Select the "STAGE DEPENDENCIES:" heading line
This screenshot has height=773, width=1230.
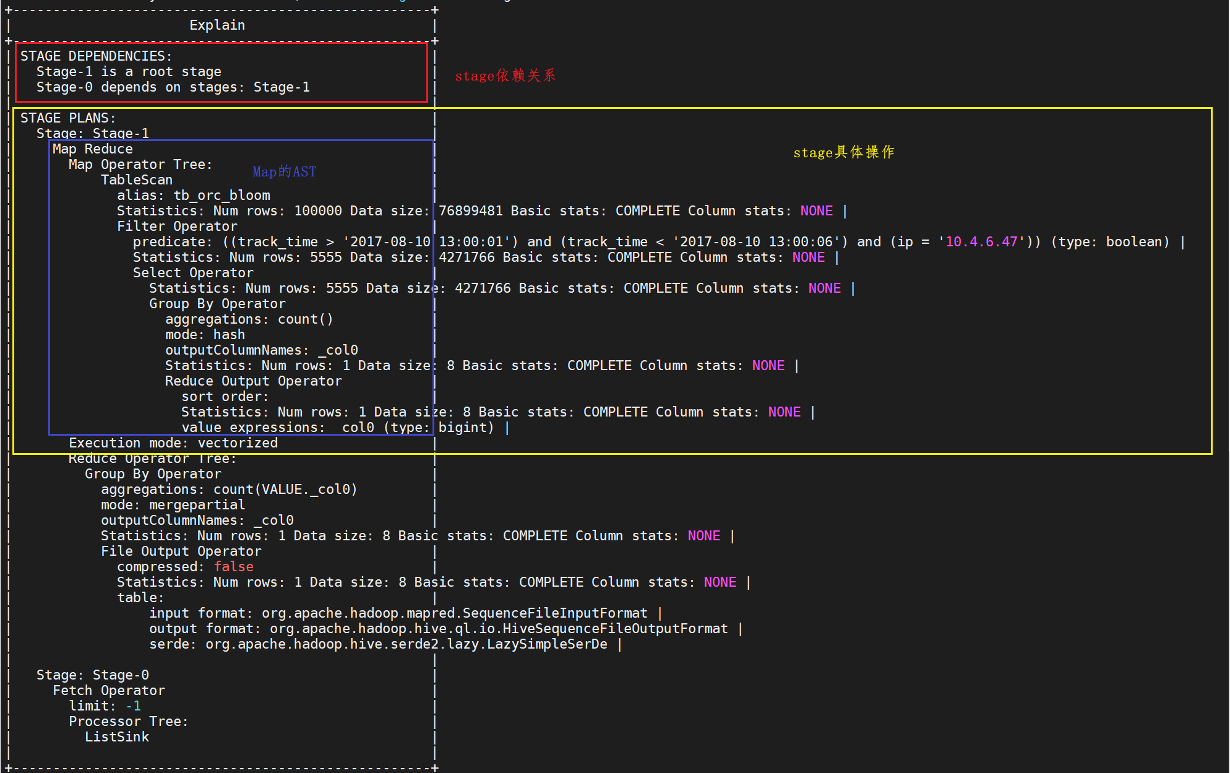(x=96, y=56)
